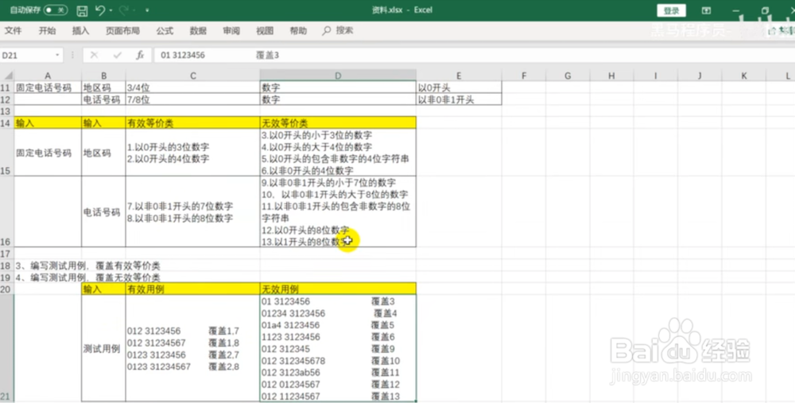Click the 搜索 magnifier search box
The height and width of the screenshot is (403, 795).
[338, 31]
